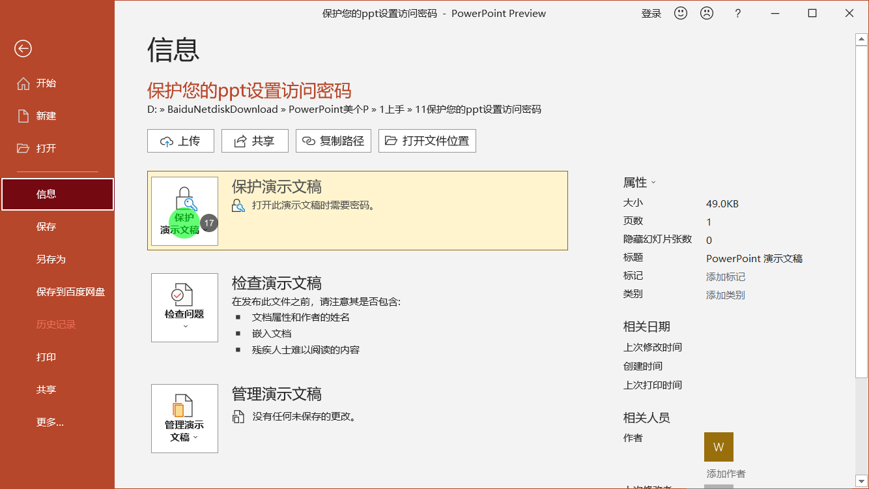Click the 添加类别 field
Image resolution: width=869 pixels, height=489 pixels.
[726, 295]
